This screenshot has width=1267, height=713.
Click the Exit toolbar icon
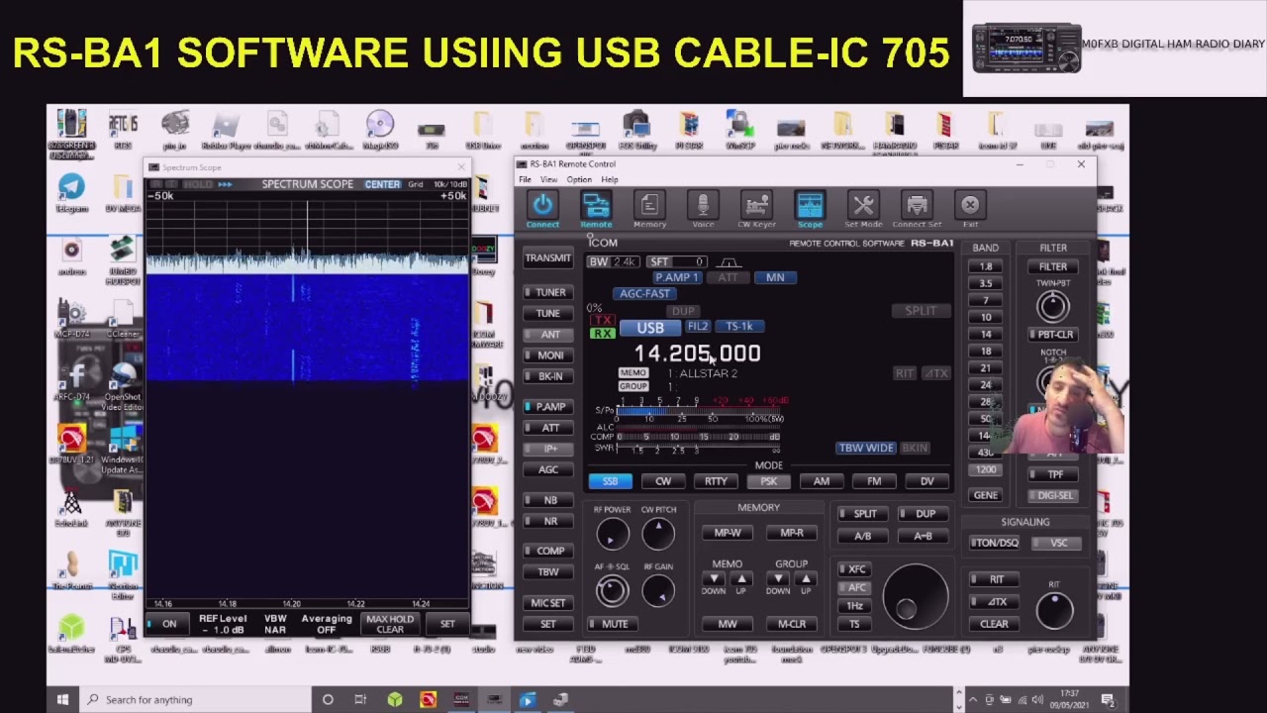tap(970, 205)
